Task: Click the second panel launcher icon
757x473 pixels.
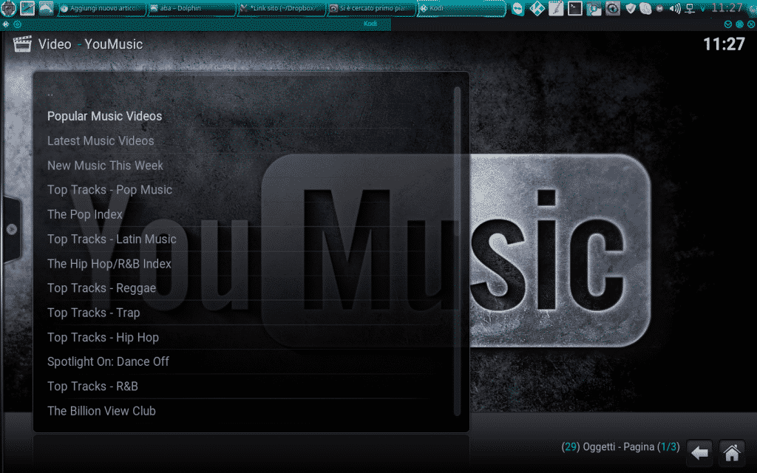Action: (x=27, y=8)
